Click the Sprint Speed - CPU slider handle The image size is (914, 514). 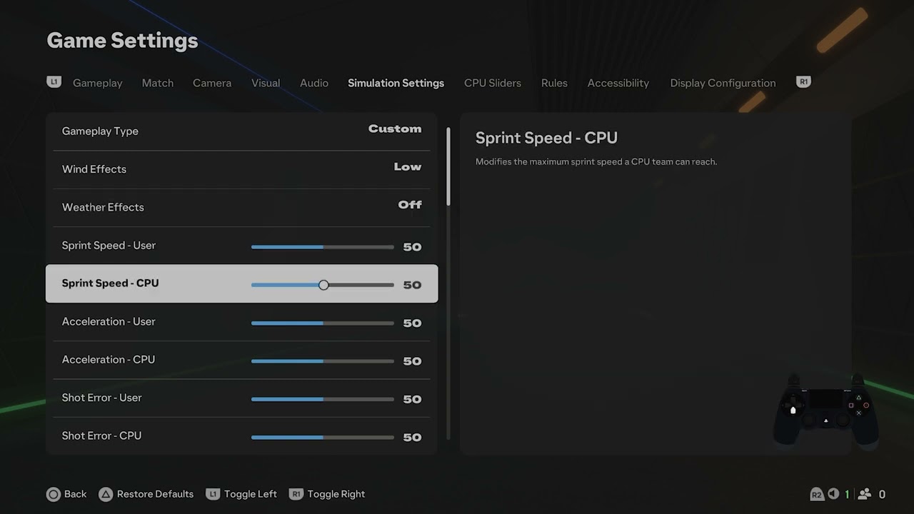click(x=323, y=285)
